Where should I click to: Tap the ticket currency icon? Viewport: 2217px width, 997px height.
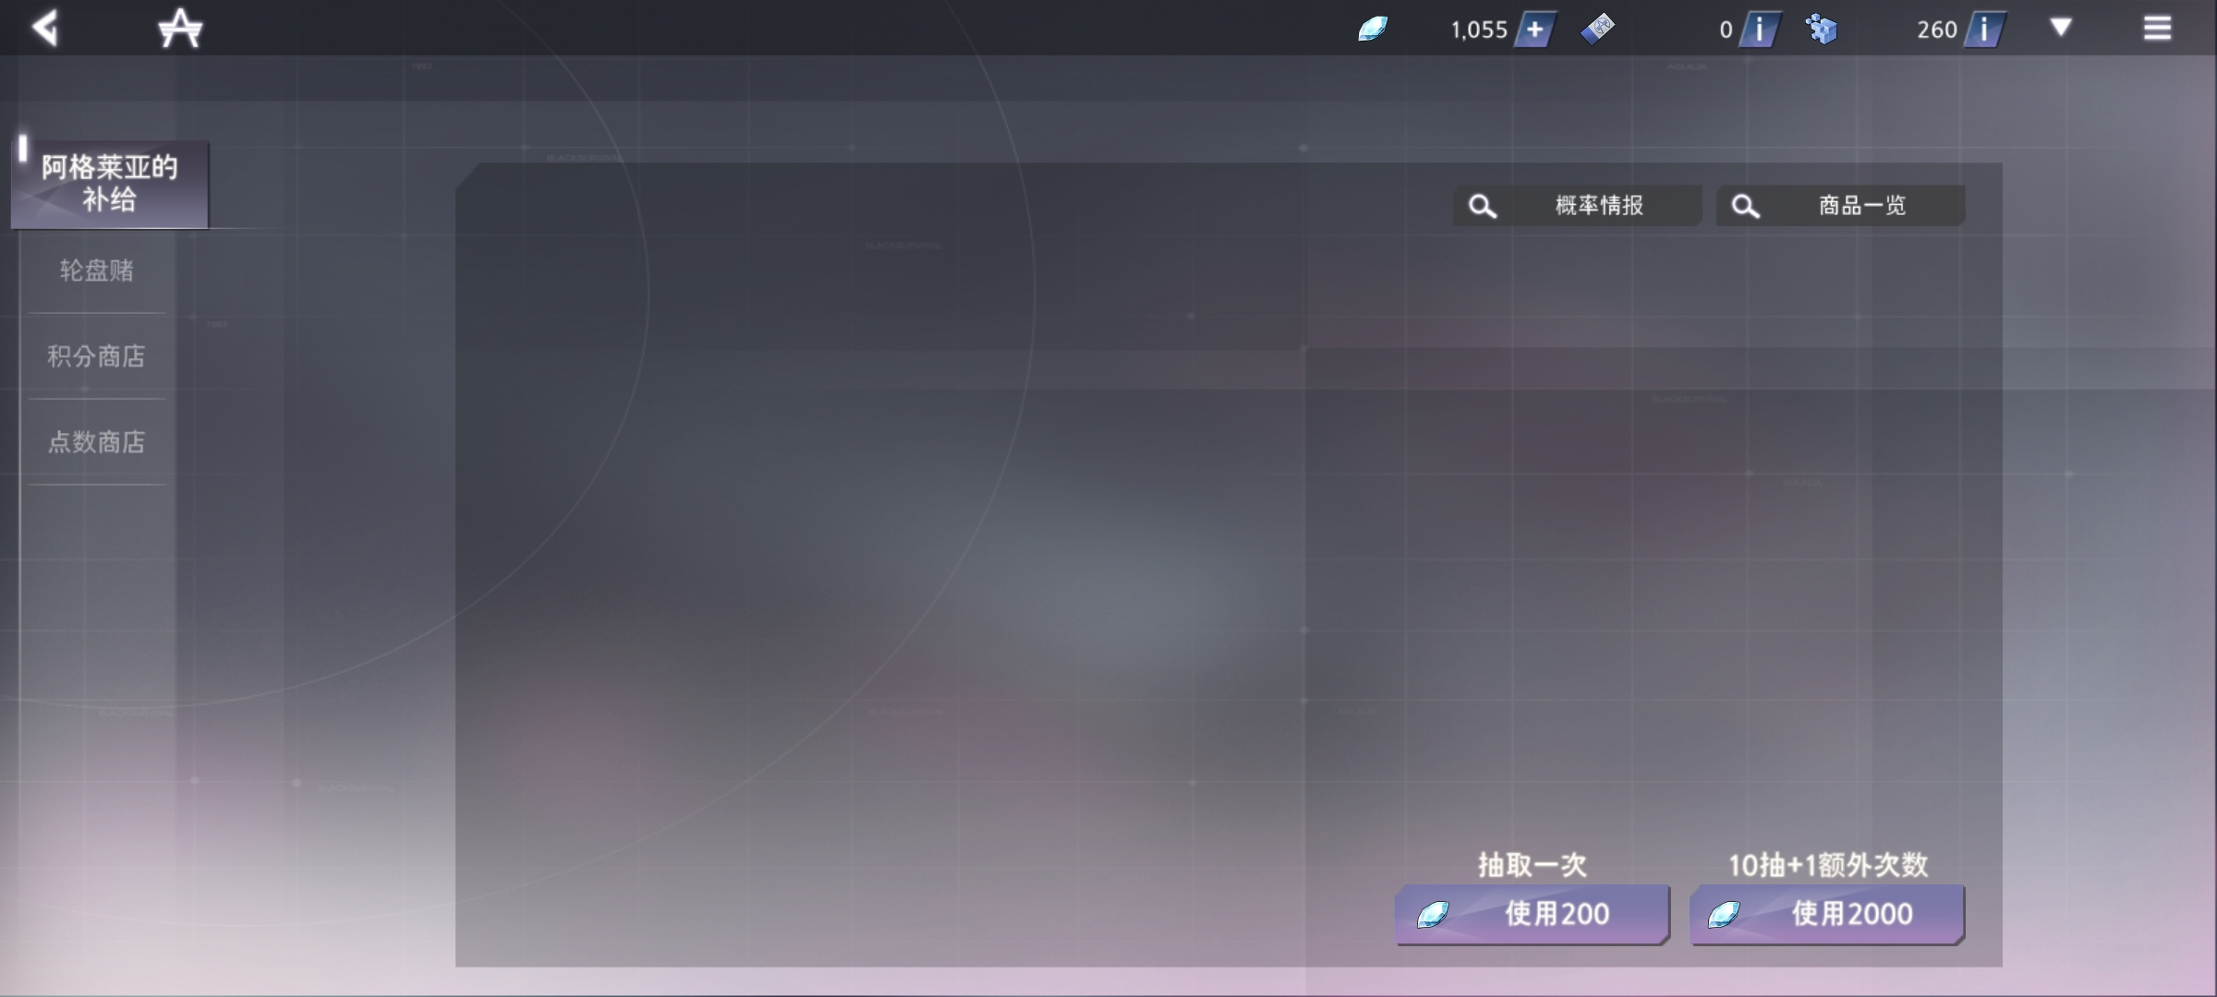[1597, 29]
